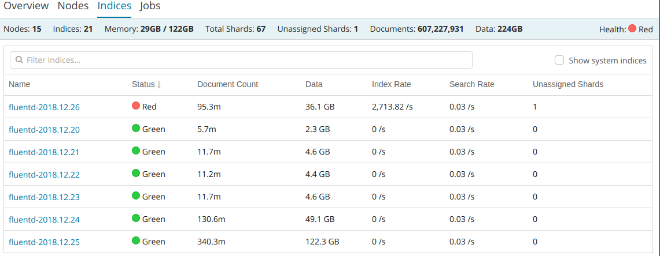Sort table by Document Count column
The image size is (660, 256).
(227, 84)
